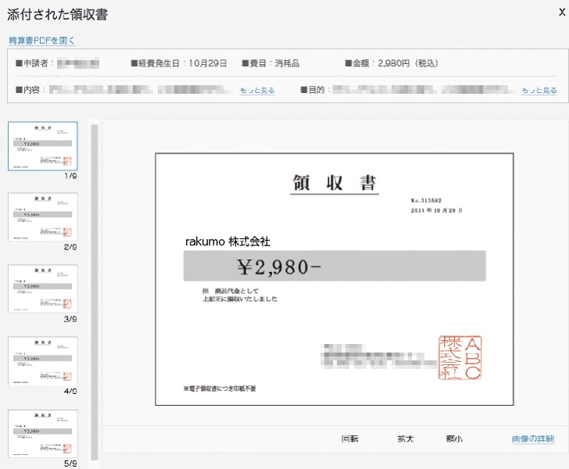Click the 金額：2,980円（税込） text

pos(392,63)
